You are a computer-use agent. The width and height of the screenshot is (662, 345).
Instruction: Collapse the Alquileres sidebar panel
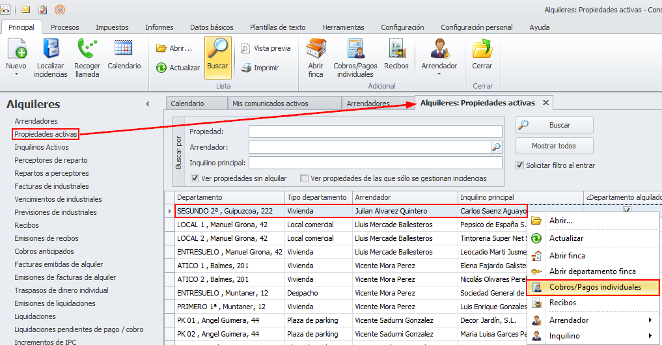[148, 104]
